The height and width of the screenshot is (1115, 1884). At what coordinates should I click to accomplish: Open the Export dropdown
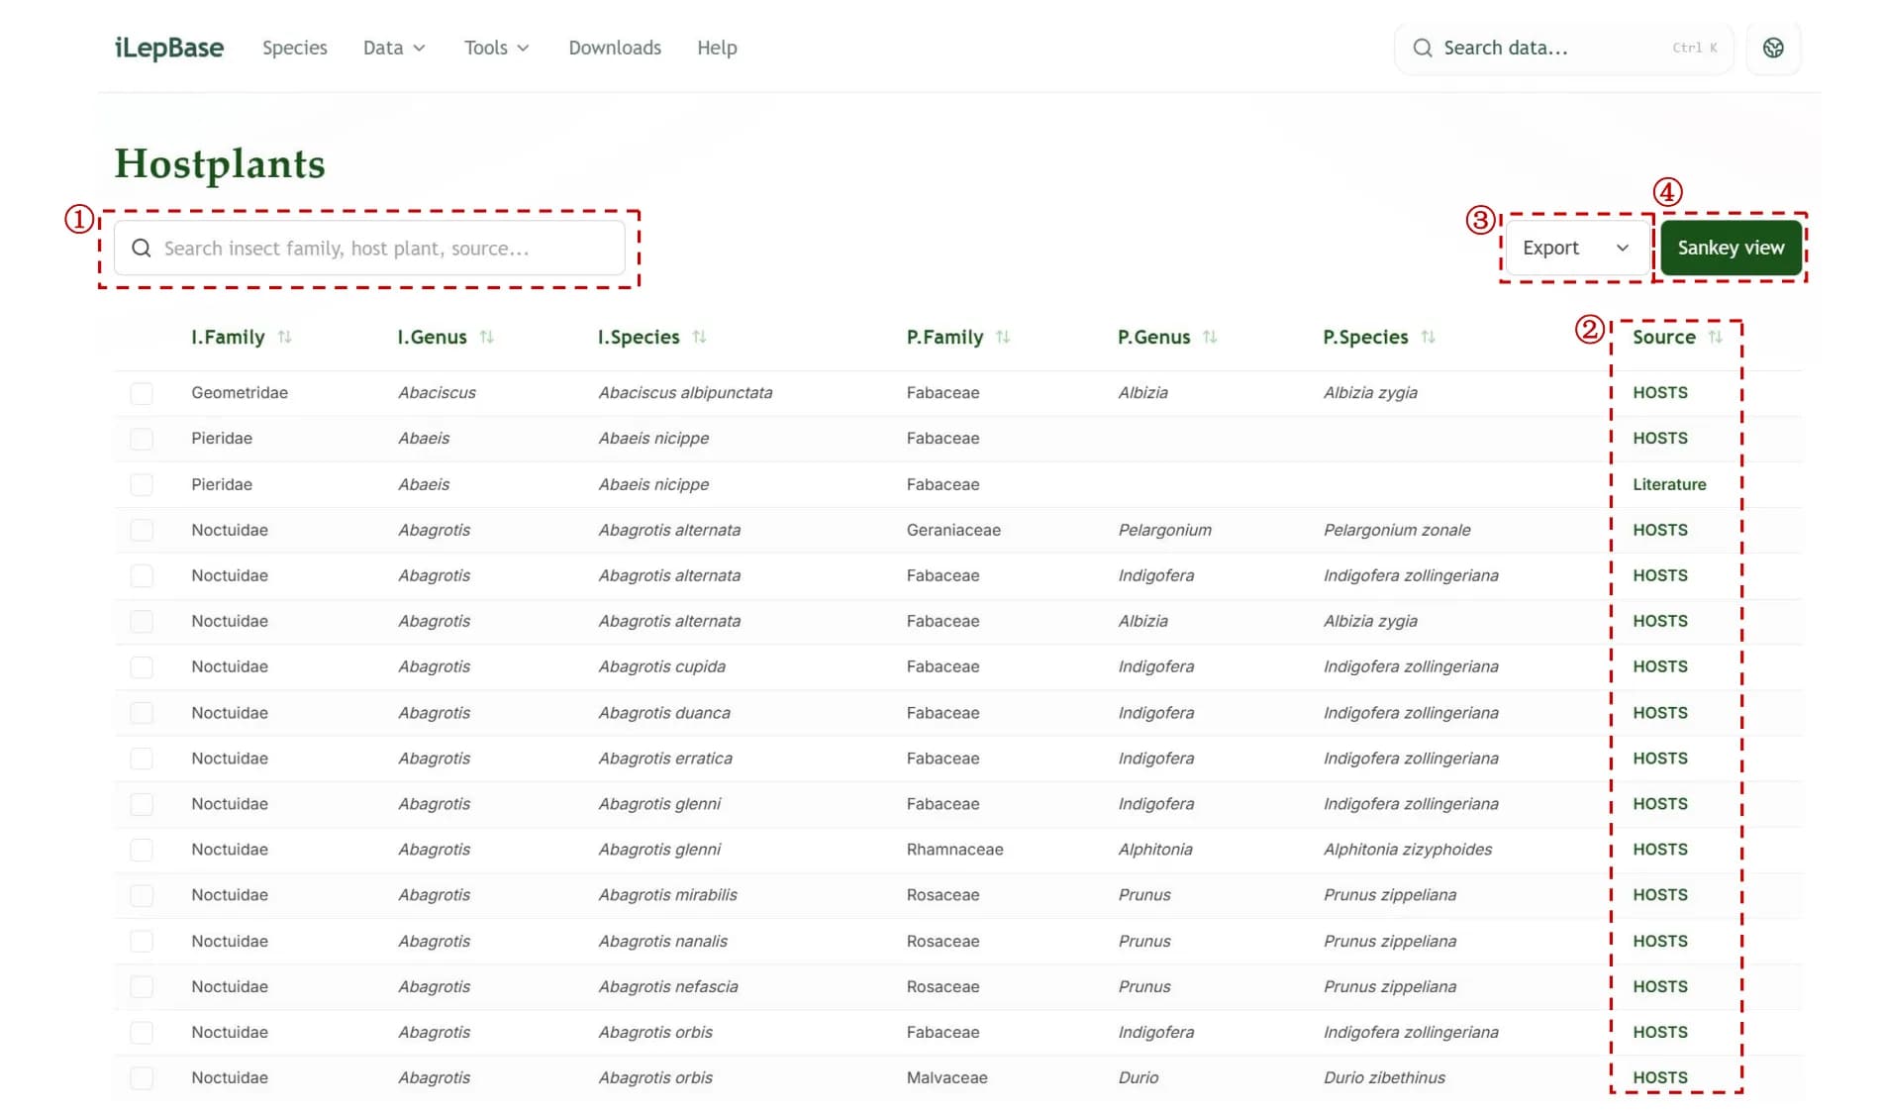pyautogui.click(x=1576, y=248)
